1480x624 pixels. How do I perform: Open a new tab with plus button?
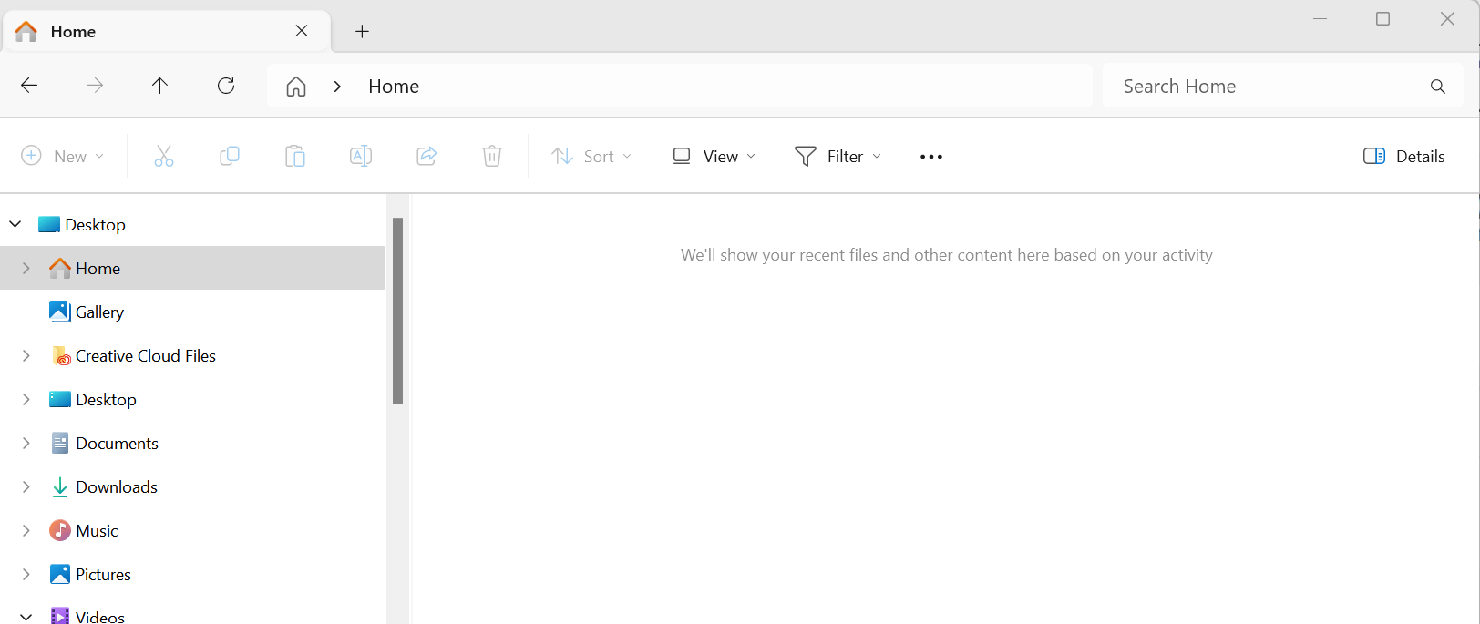pyautogui.click(x=362, y=32)
